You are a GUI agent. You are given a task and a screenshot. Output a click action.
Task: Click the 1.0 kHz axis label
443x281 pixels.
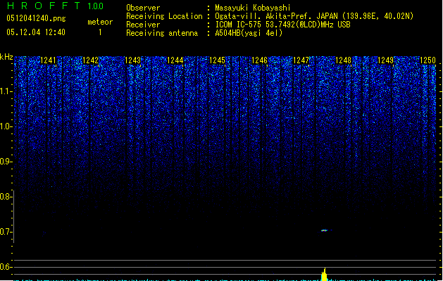pos(6,126)
